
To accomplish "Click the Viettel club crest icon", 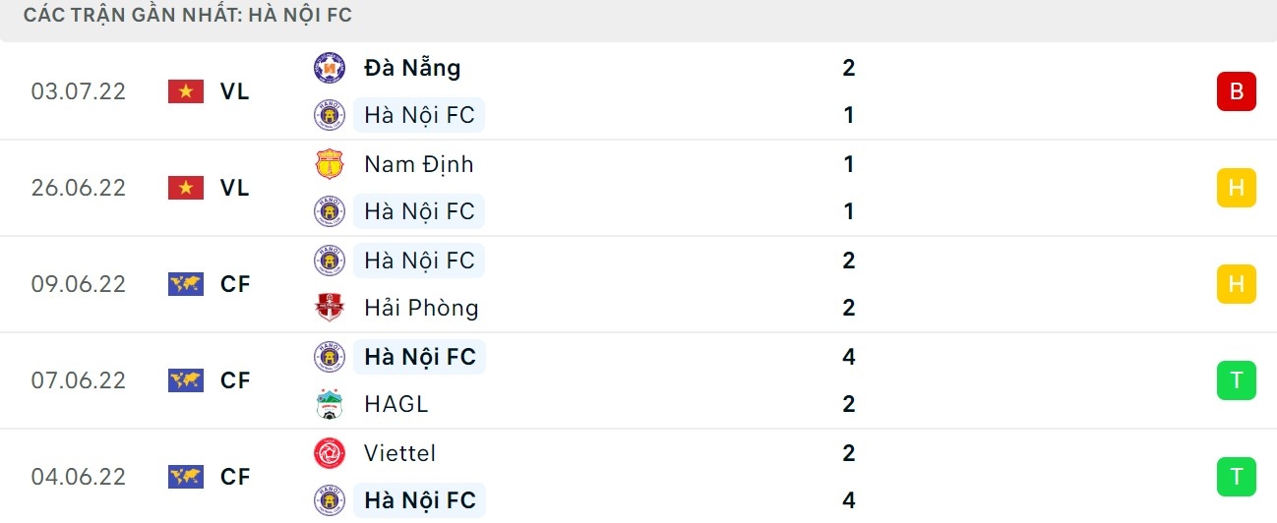I will pyautogui.click(x=329, y=453).
